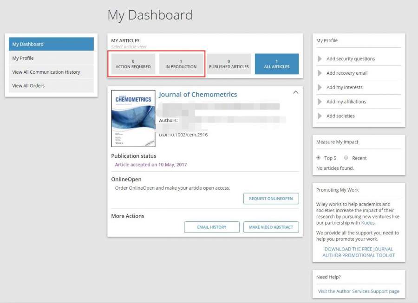Click Add recovery email text

tap(347, 73)
